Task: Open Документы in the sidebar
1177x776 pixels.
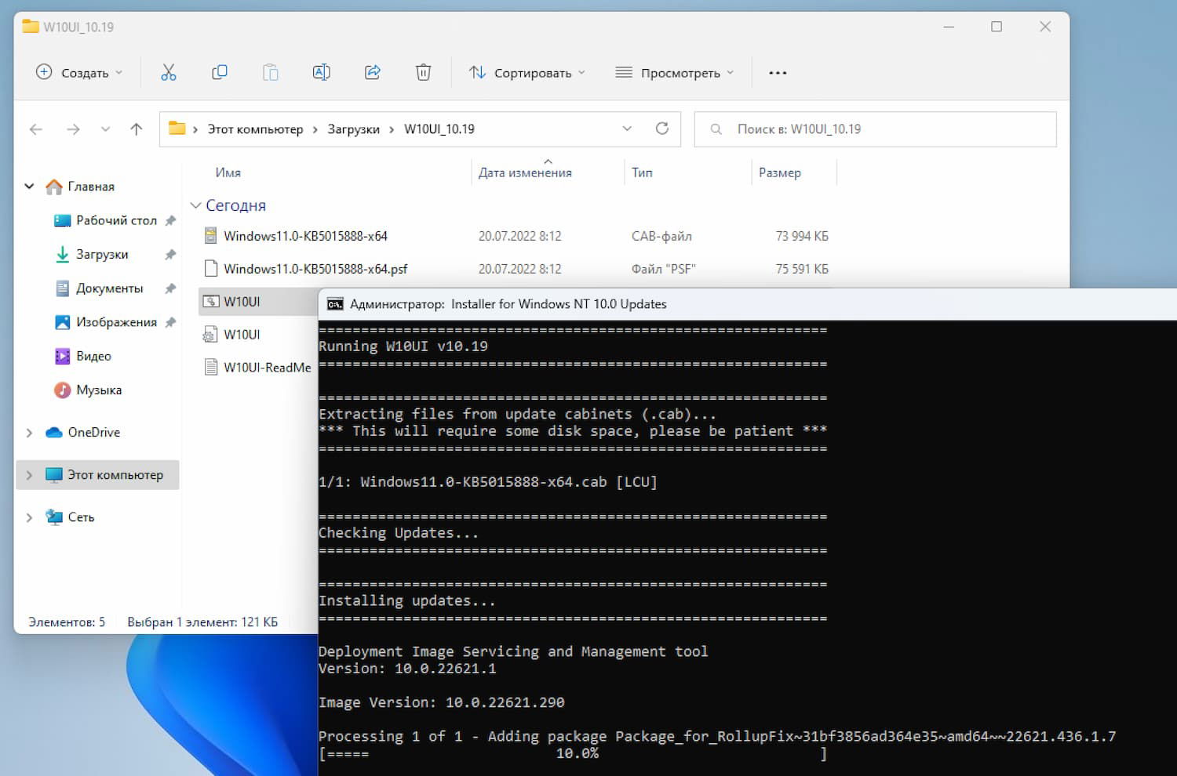Action: 109,288
